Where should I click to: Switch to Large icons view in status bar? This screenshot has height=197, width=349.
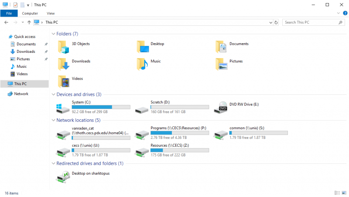tap(344, 193)
